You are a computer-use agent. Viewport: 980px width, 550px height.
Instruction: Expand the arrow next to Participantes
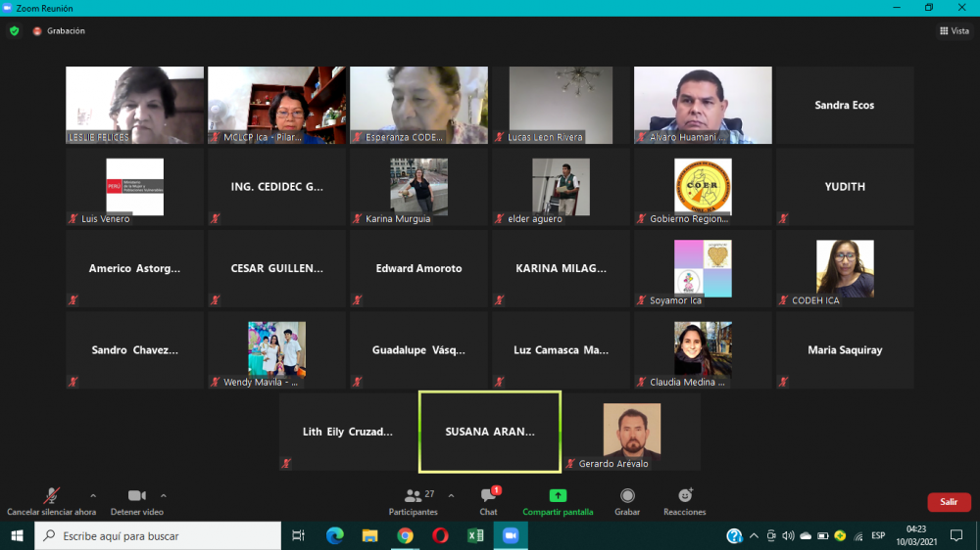pyautogui.click(x=451, y=495)
